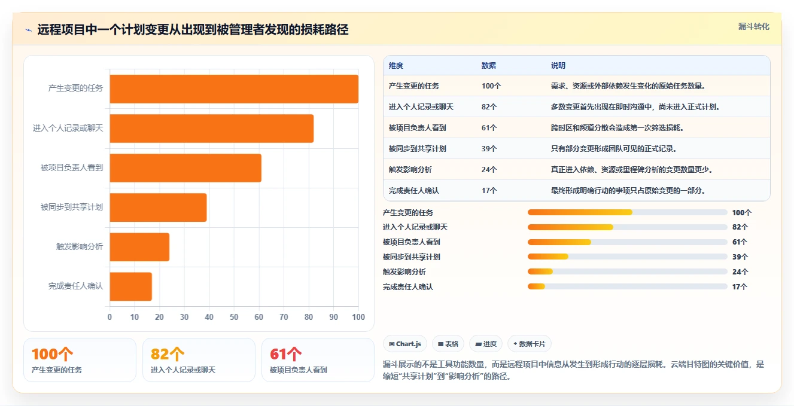This screenshot has width=794, height=406.
Task: Select the 被项目负责人看到 table row label
Action: (418, 128)
